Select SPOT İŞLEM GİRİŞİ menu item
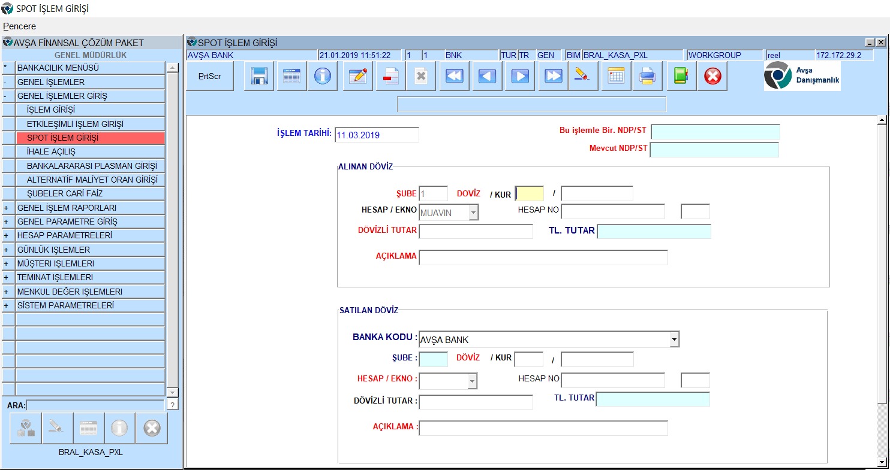This screenshot has width=890, height=470. tap(90, 138)
